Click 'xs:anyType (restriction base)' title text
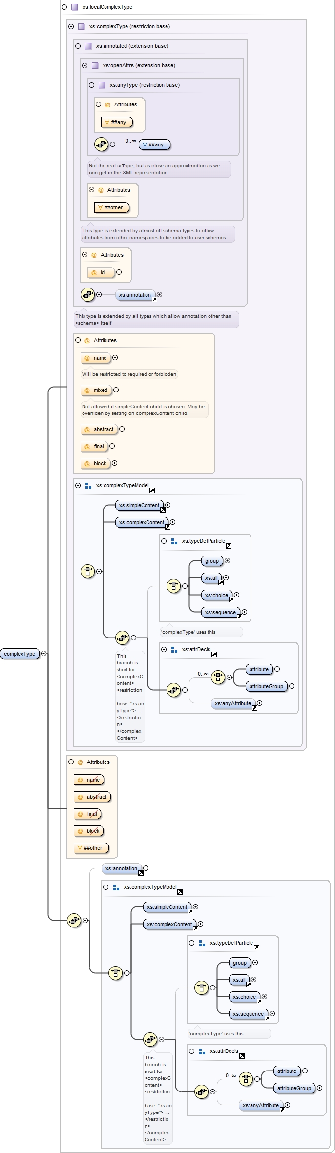 [145, 85]
